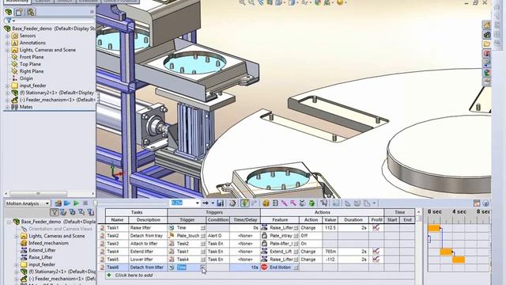The width and height of the screenshot is (506, 285).
Task: Click the Calculate motion study icon
Action: click(58, 203)
